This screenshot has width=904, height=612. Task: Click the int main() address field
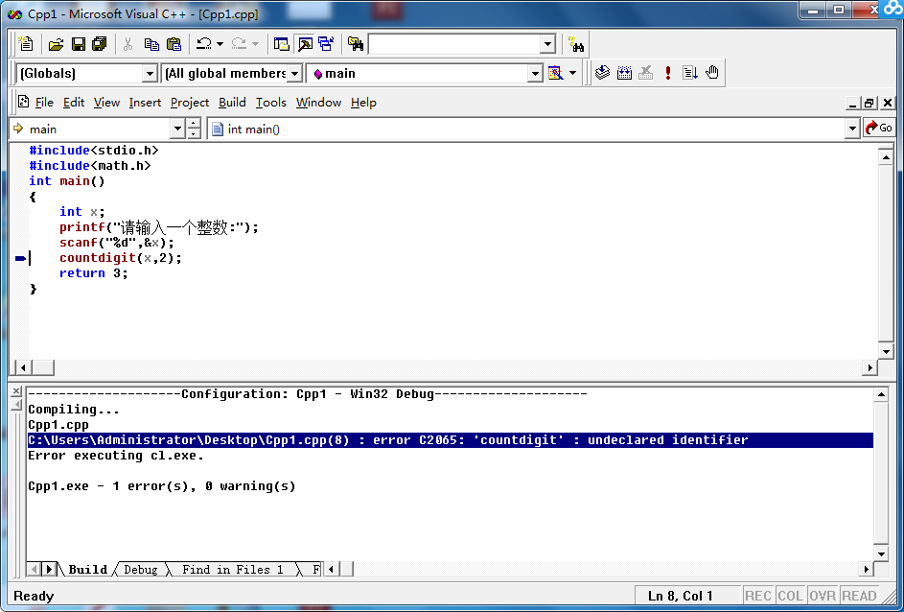pyautogui.click(x=527, y=129)
